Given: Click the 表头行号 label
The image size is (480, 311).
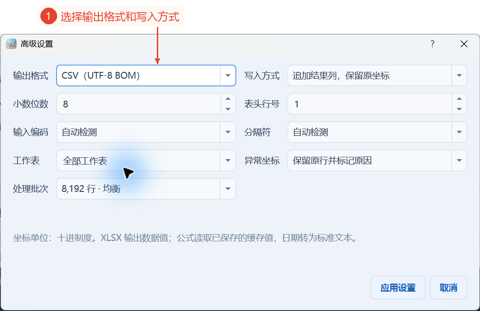Looking at the screenshot, I should [x=262, y=104].
